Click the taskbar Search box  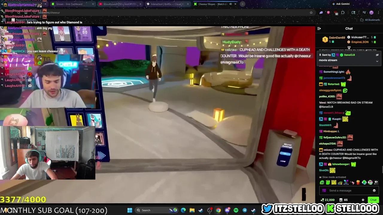pyautogui.click(x=157, y=210)
